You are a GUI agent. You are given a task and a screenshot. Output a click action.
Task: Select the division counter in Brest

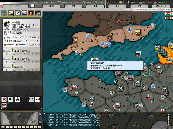[x=75, y=87]
